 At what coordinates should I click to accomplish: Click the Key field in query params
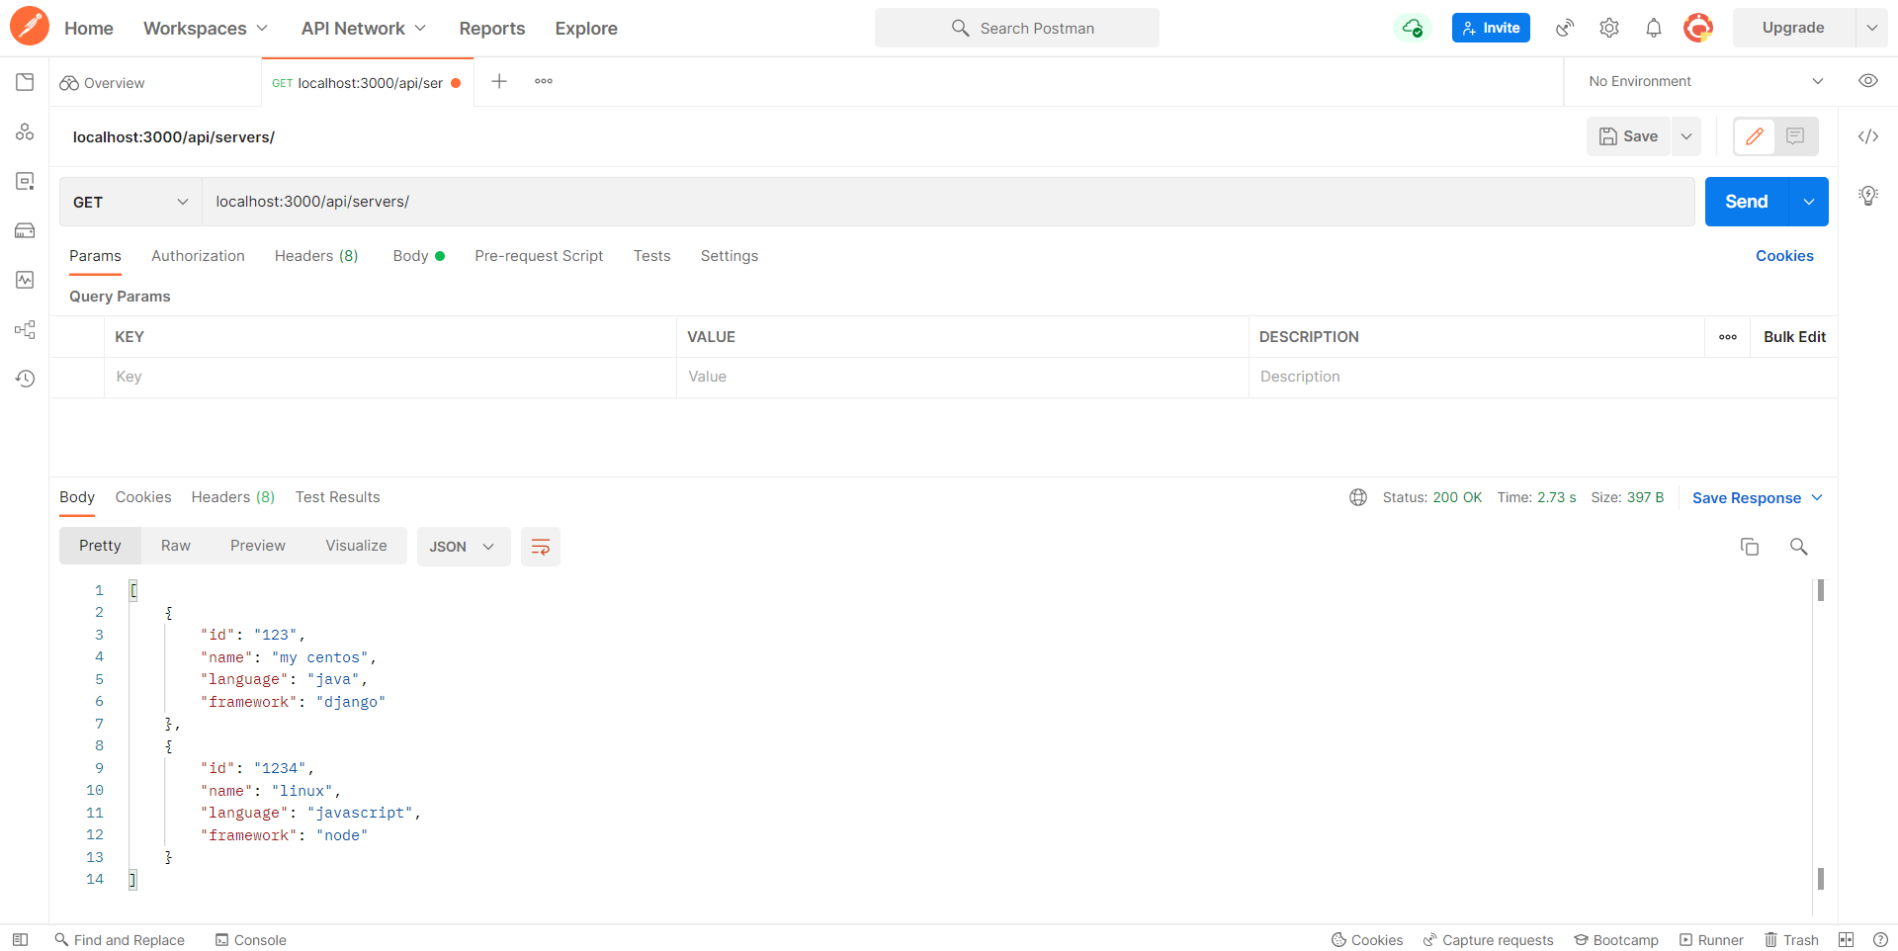tap(390, 378)
